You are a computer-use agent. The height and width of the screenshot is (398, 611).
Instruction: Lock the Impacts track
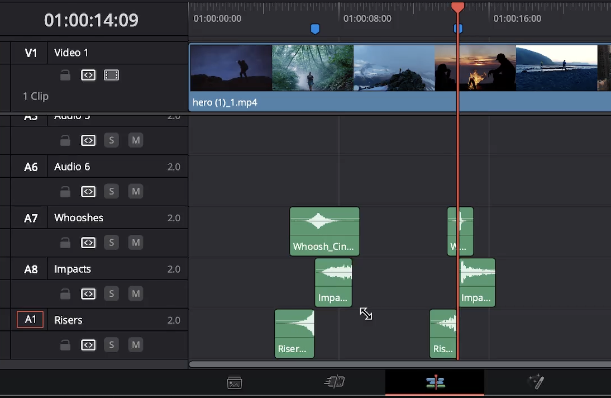coord(65,293)
